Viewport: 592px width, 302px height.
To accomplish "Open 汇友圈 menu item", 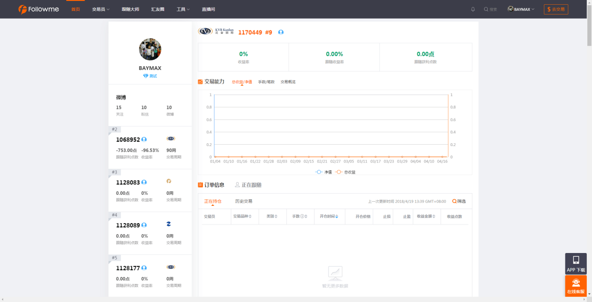I will click(158, 9).
